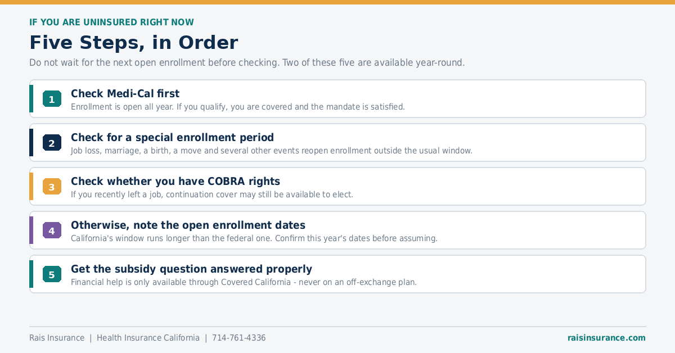Select the 'Check Medi-Cal first' heading
The height and width of the screenshot is (353, 675).
pos(125,94)
